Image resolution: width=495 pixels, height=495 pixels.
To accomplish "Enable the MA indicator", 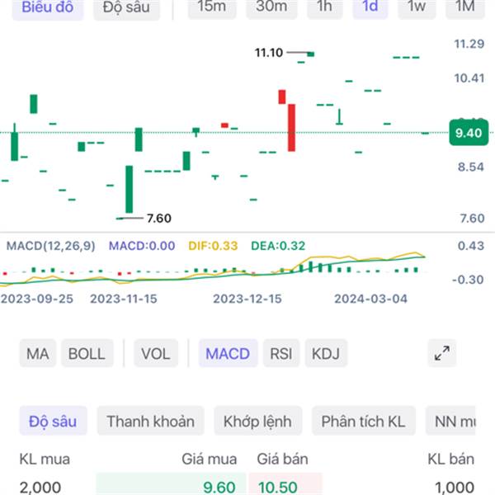I will click(38, 353).
